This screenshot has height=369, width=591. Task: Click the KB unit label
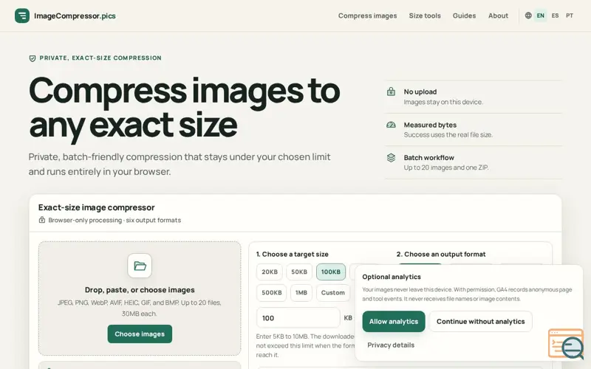[x=348, y=318]
